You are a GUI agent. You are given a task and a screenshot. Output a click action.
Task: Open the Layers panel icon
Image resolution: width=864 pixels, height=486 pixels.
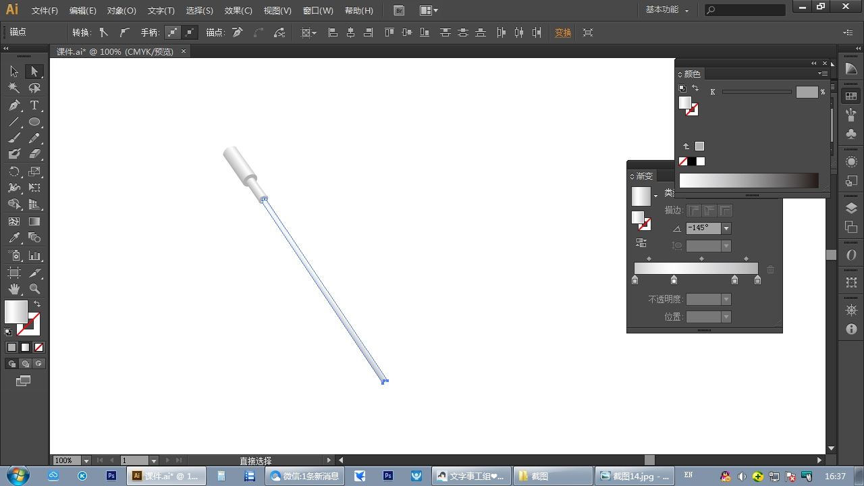(x=851, y=209)
